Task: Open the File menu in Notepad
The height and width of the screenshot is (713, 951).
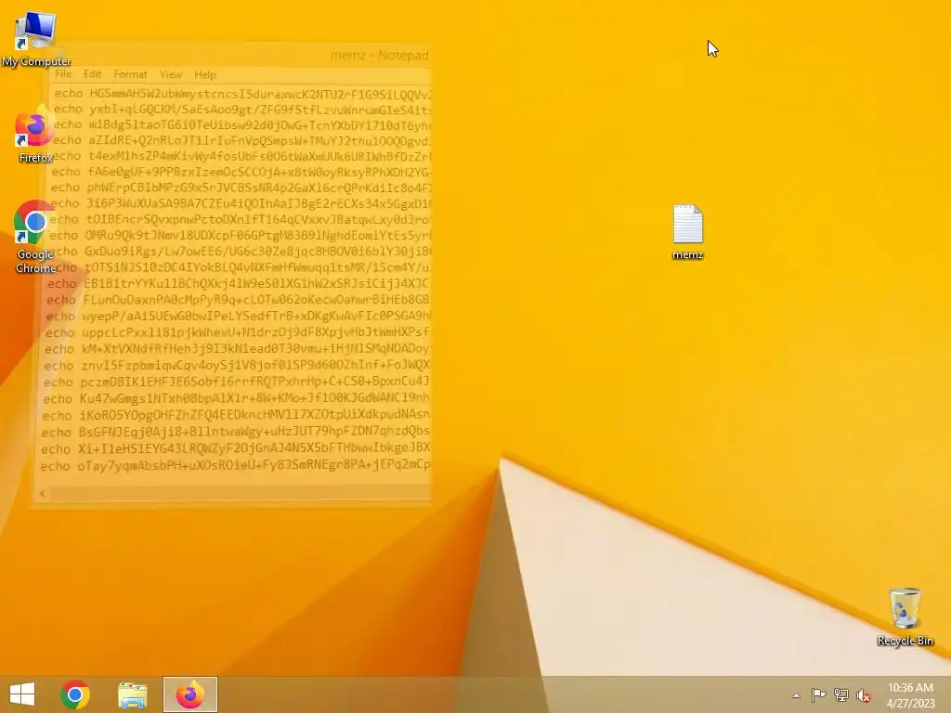Action: tap(63, 74)
